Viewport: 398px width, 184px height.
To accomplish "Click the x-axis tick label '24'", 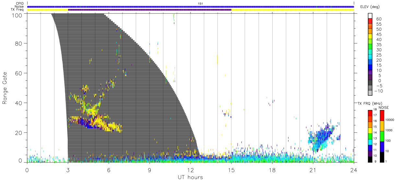I will [354, 169].
